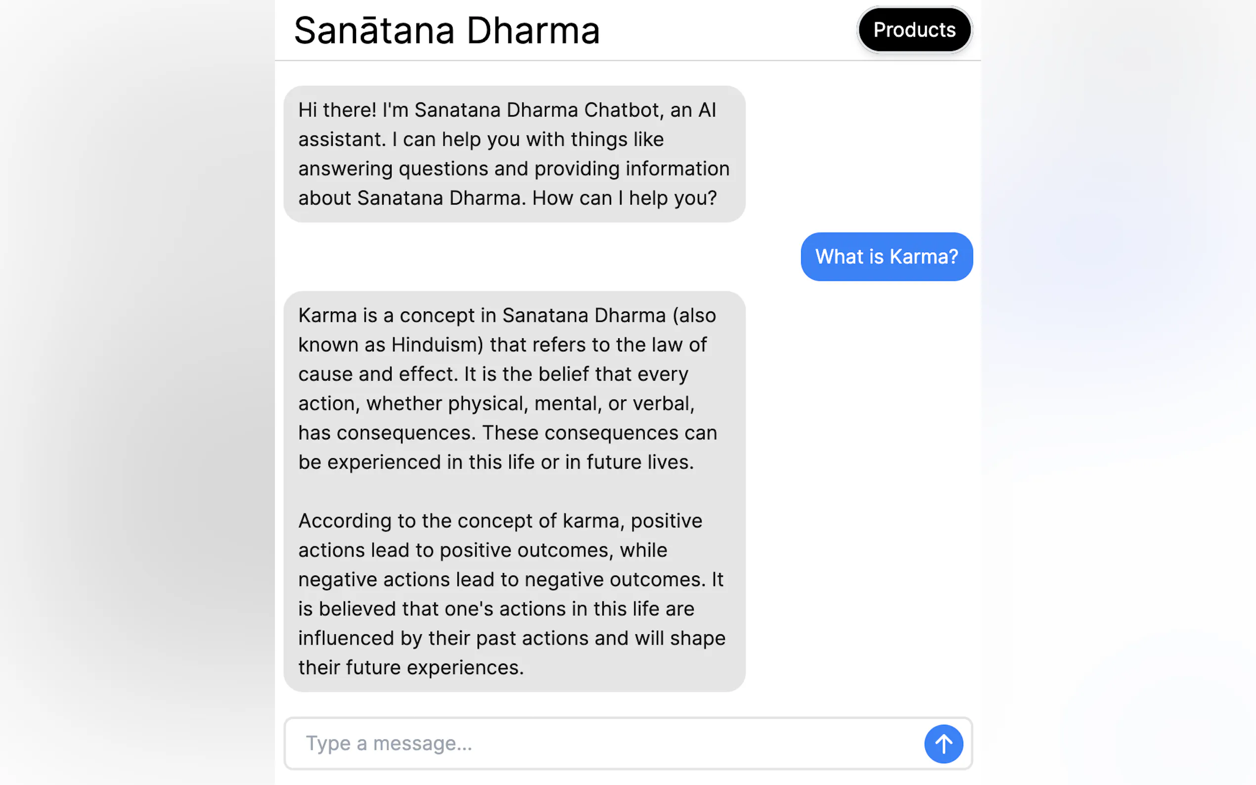This screenshot has width=1256, height=785.
Task: Click "their future experiences." closing line
Action: (411, 668)
